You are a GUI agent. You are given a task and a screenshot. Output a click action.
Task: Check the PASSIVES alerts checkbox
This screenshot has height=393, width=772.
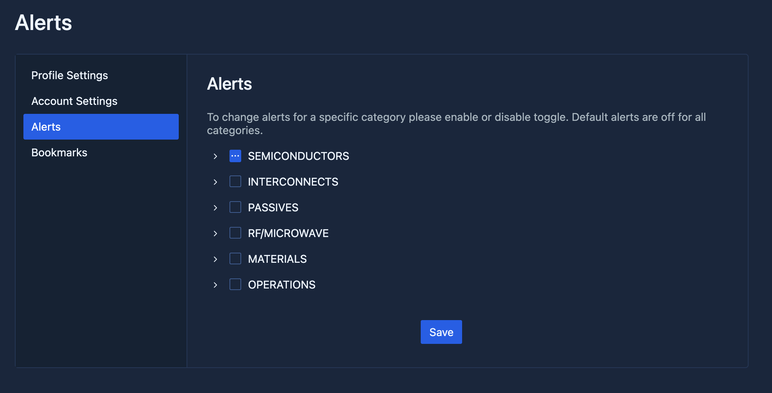[235, 207]
